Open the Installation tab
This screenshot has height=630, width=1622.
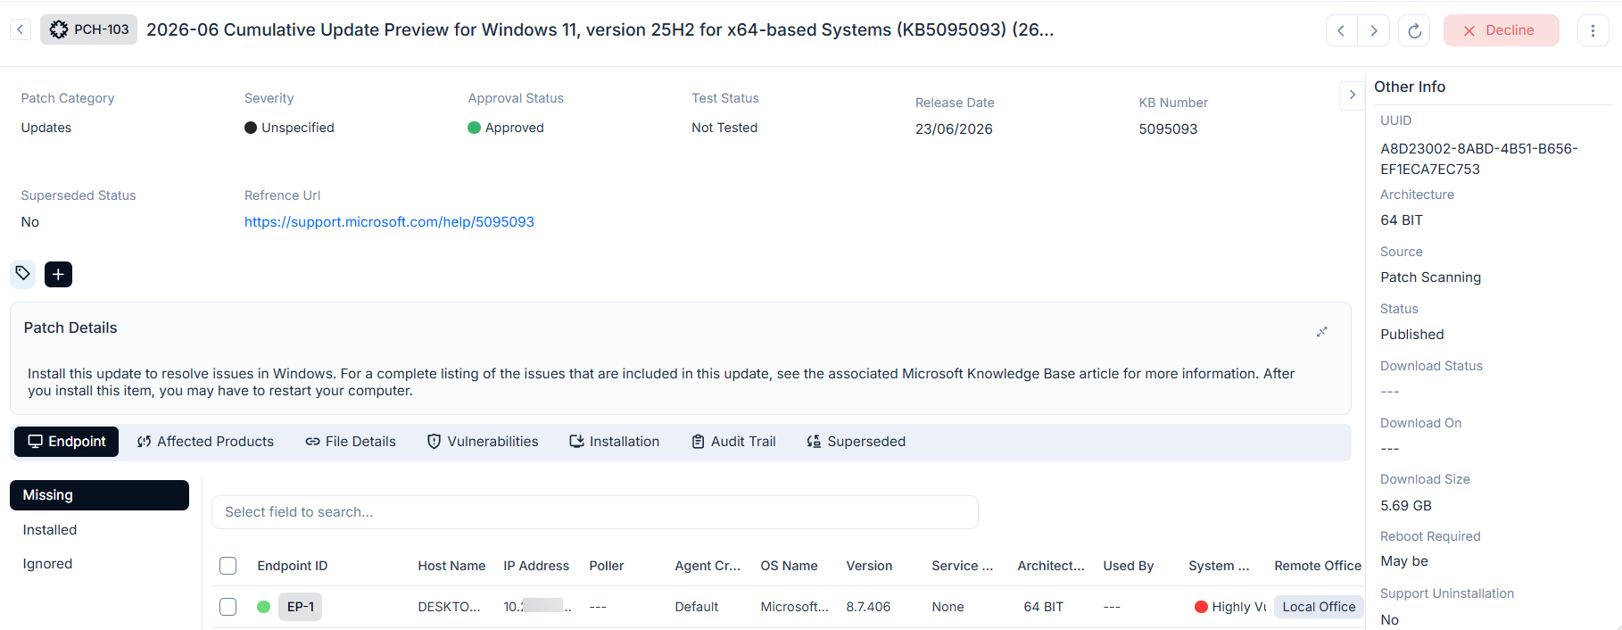615,442
